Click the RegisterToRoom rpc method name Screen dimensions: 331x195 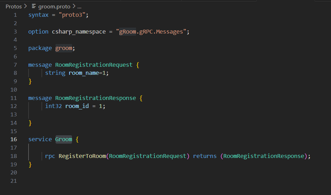click(x=82, y=156)
